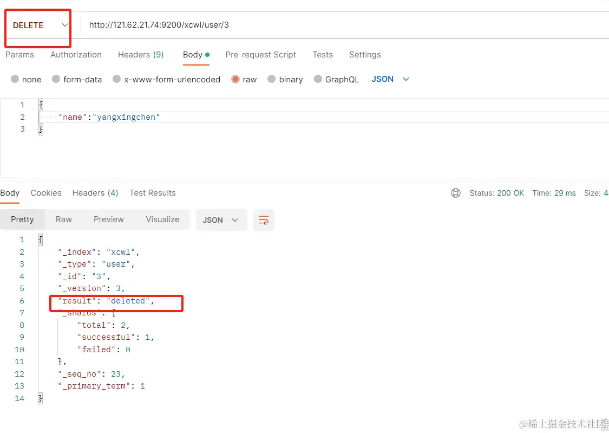
Task: Click the "failed": 0 response line
Action: (104, 350)
